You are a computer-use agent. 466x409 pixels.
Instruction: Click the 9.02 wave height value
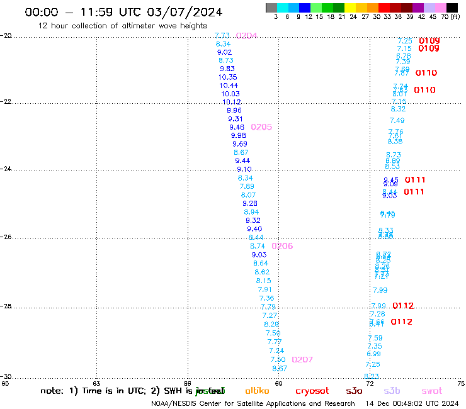224,52
